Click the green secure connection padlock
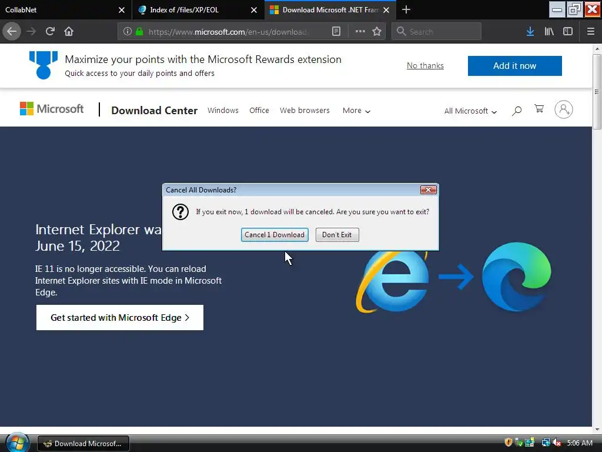602x452 pixels. tap(139, 32)
